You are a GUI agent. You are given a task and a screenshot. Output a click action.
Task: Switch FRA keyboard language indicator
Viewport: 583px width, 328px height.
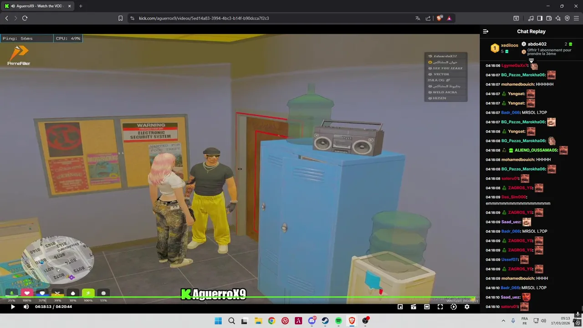525,321
